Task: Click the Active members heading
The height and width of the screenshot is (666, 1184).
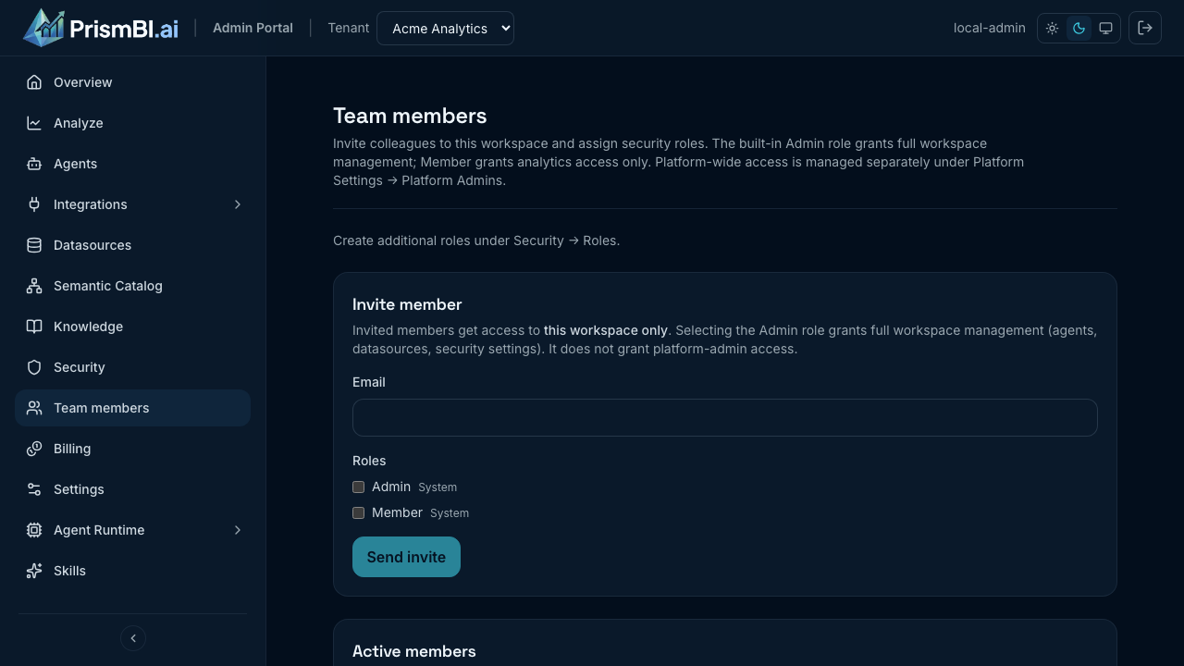Action: click(414, 651)
